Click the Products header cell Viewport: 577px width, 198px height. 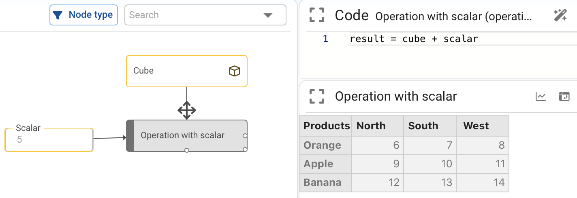click(326, 126)
